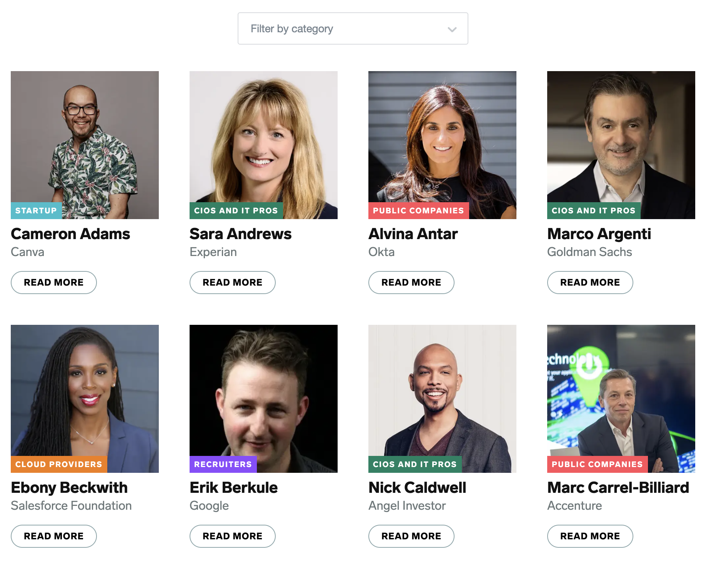Click Read More under Sara Andrews
The height and width of the screenshot is (562, 706).
point(233,283)
